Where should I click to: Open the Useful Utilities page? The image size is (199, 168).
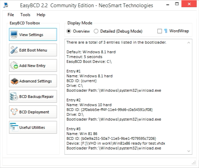coord(33,127)
